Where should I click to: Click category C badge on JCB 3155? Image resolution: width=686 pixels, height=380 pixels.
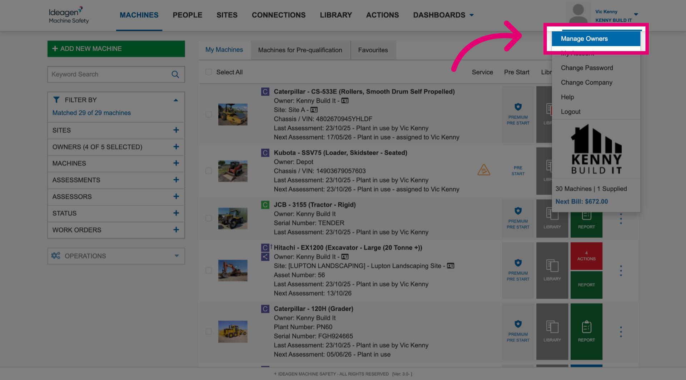pos(265,205)
